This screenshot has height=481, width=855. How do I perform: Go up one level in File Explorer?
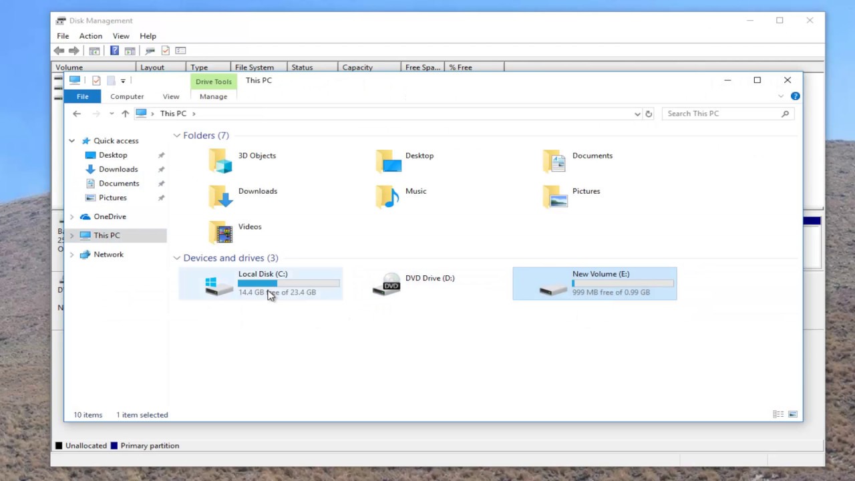point(125,114)
